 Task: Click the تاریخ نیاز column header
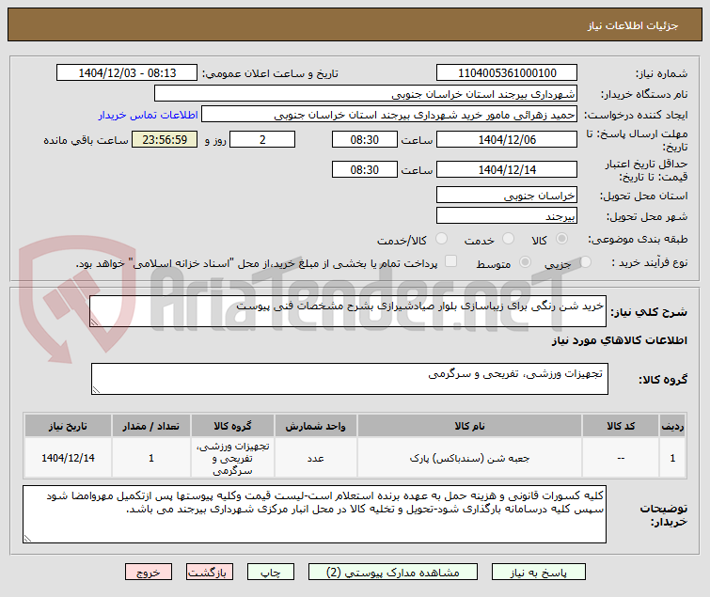68,426
